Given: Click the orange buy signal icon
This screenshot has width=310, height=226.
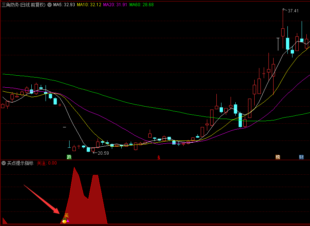Looking at the screenshot, I should [x=64, y=221].
